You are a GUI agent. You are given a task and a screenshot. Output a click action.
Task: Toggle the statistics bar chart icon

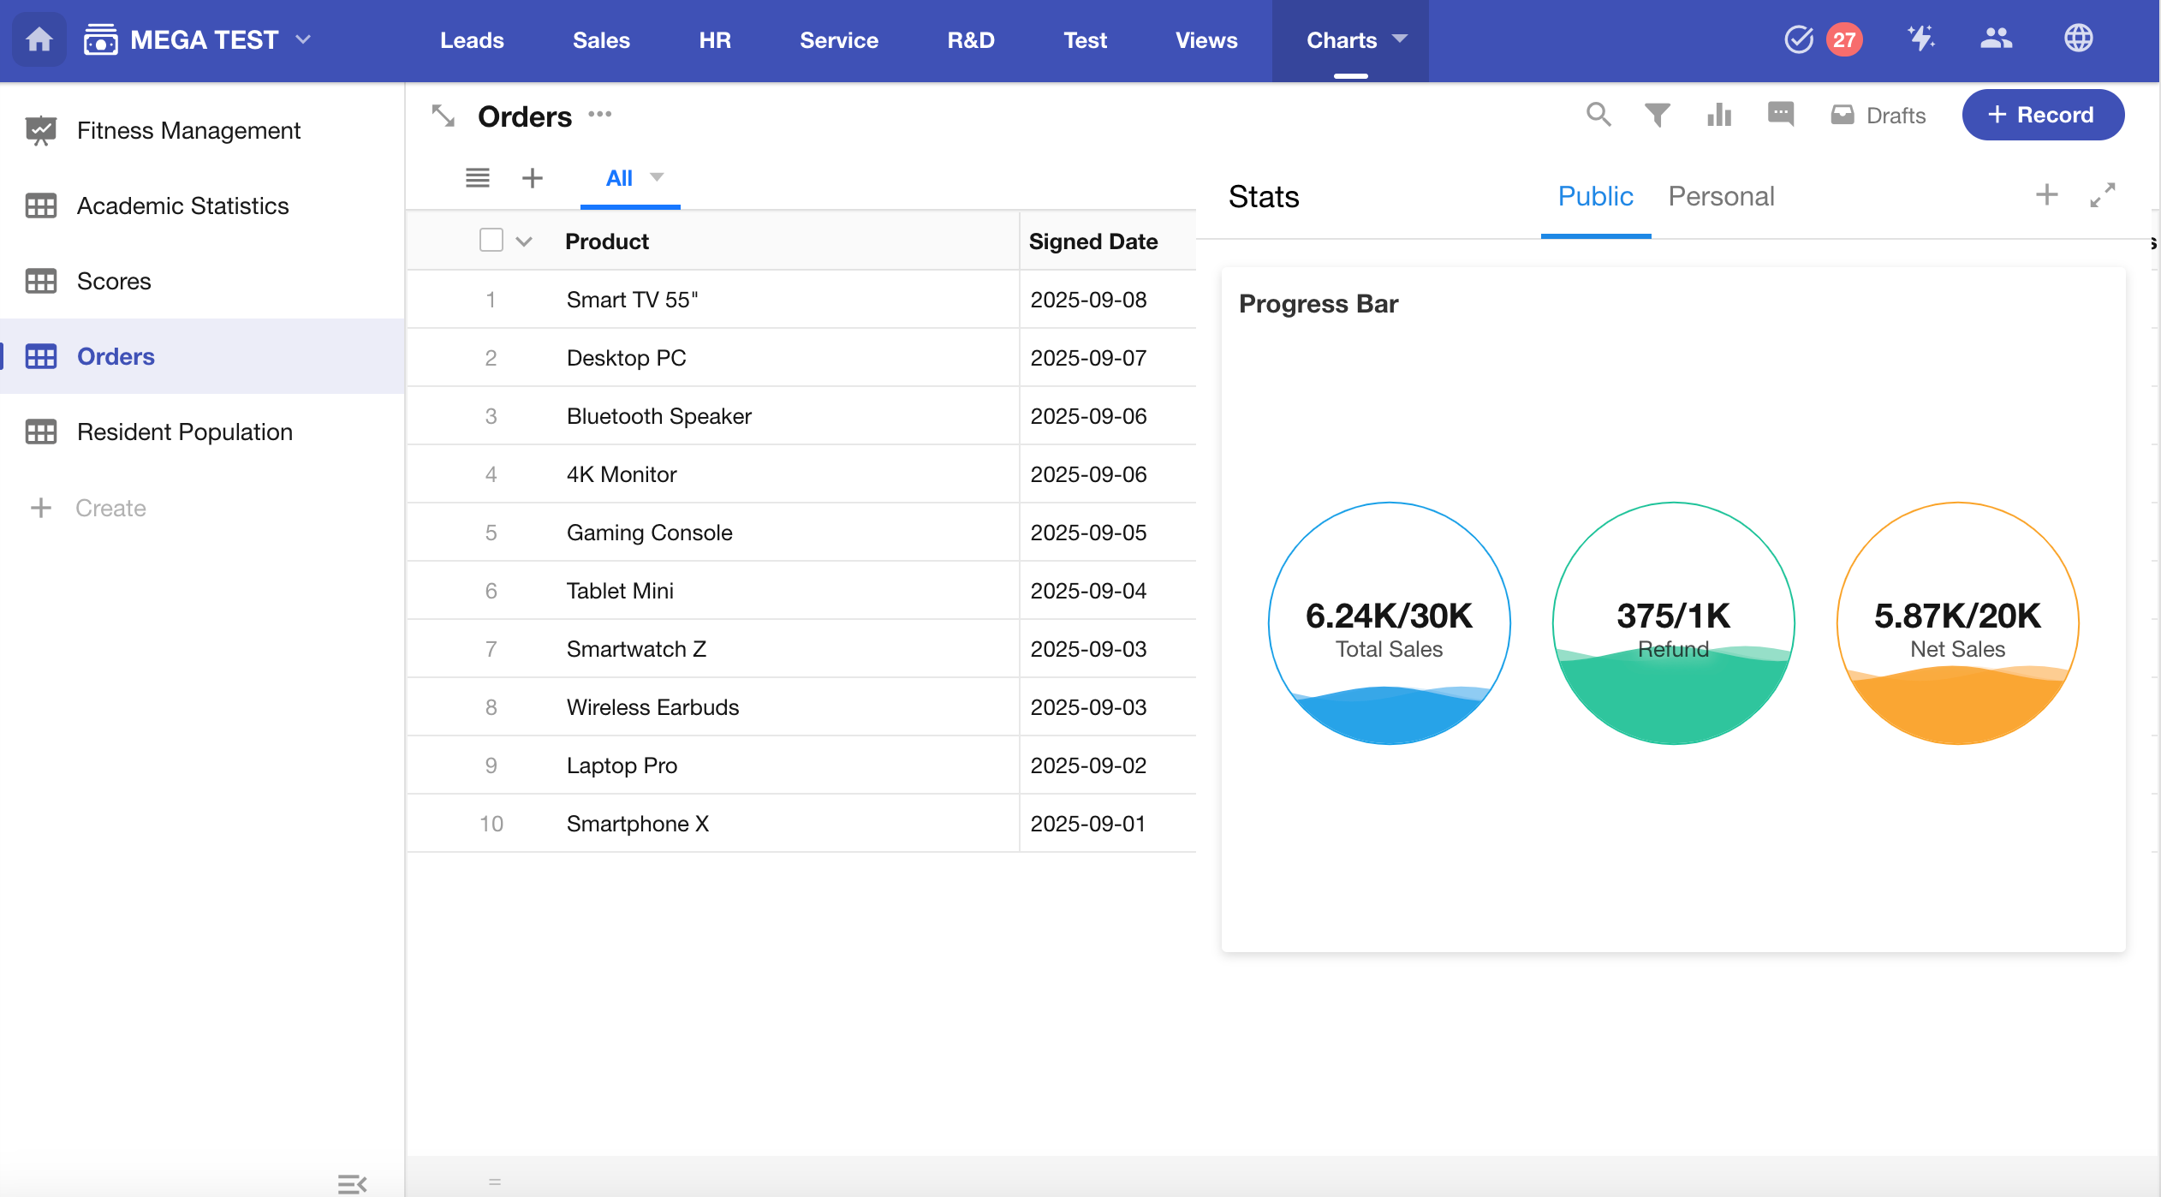tap(1718, 115)
